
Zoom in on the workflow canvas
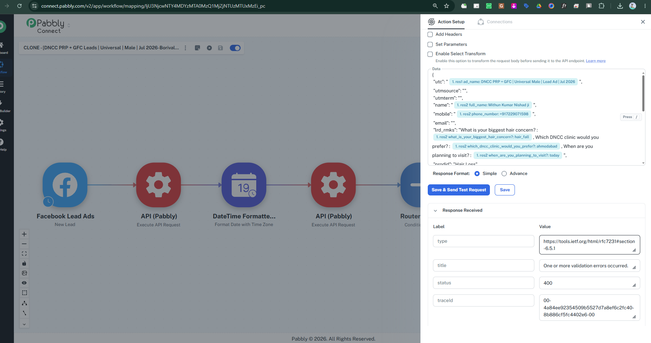pos(24,234)
